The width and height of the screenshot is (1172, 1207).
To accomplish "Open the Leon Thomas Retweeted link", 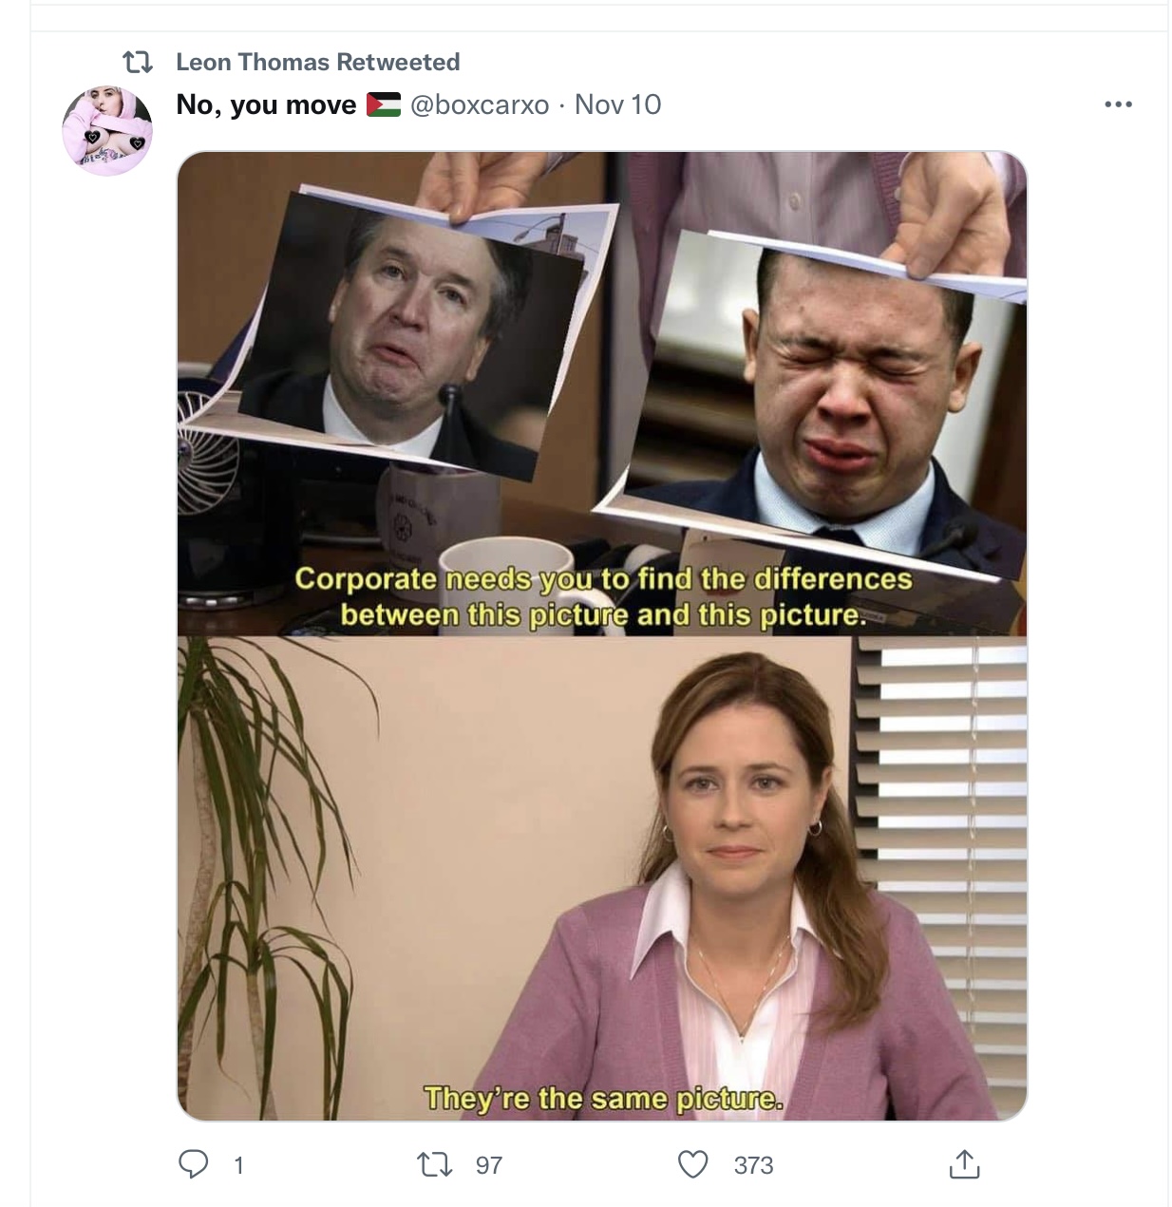I will coord(318,63).
